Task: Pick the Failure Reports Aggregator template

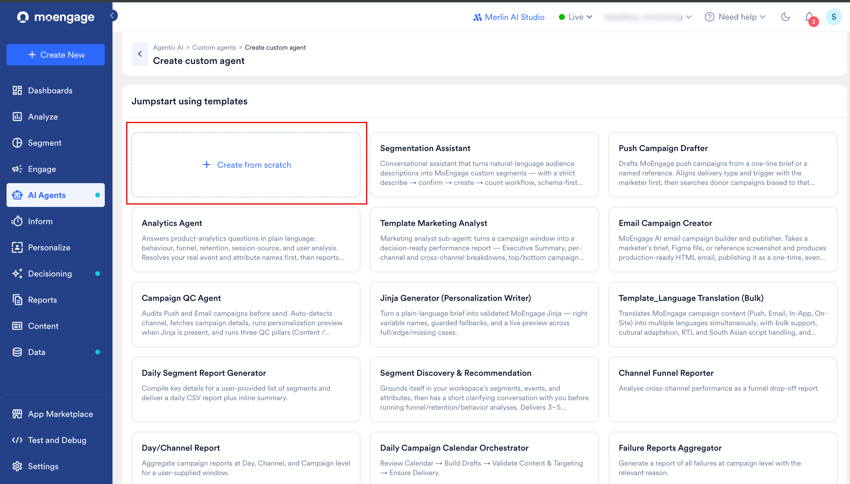Action: point(723,458)
